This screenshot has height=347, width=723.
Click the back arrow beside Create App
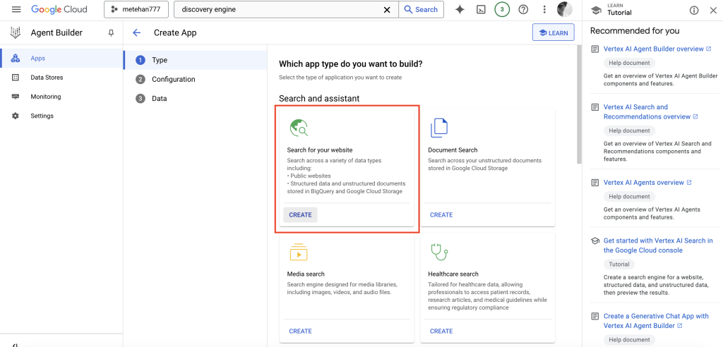136,32
